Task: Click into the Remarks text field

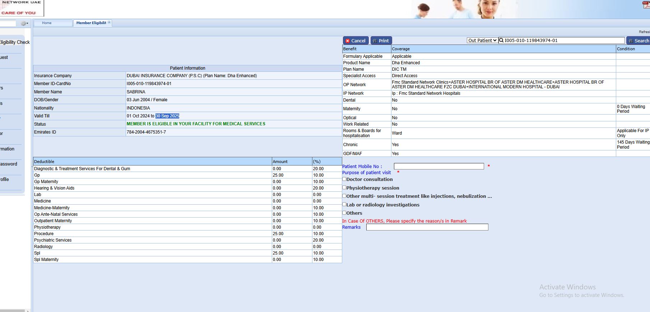Action: click(427, 227)
